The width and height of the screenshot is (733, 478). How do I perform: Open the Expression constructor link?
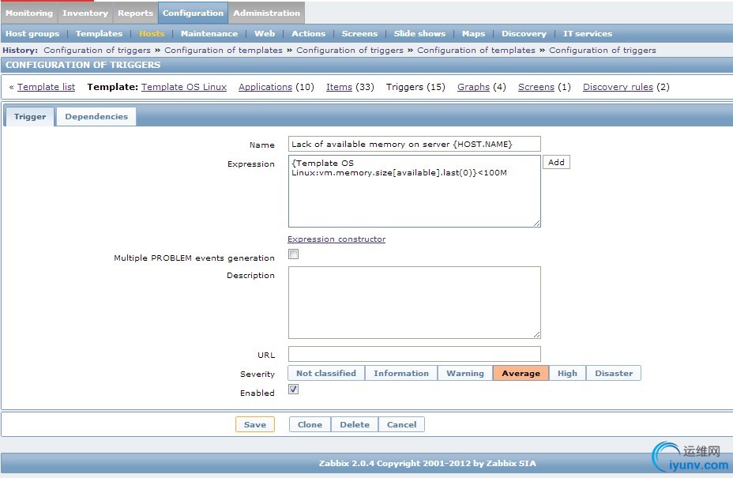tap(336, 239)
